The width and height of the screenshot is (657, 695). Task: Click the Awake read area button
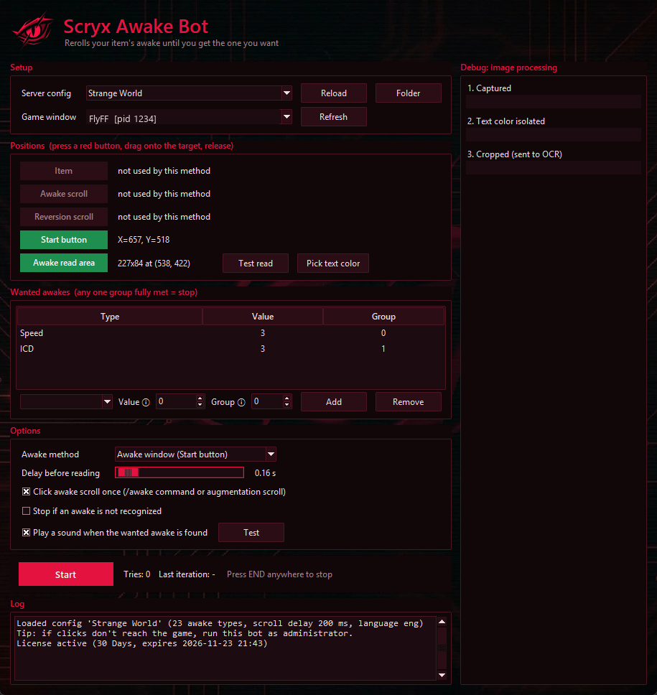(64, 263)
